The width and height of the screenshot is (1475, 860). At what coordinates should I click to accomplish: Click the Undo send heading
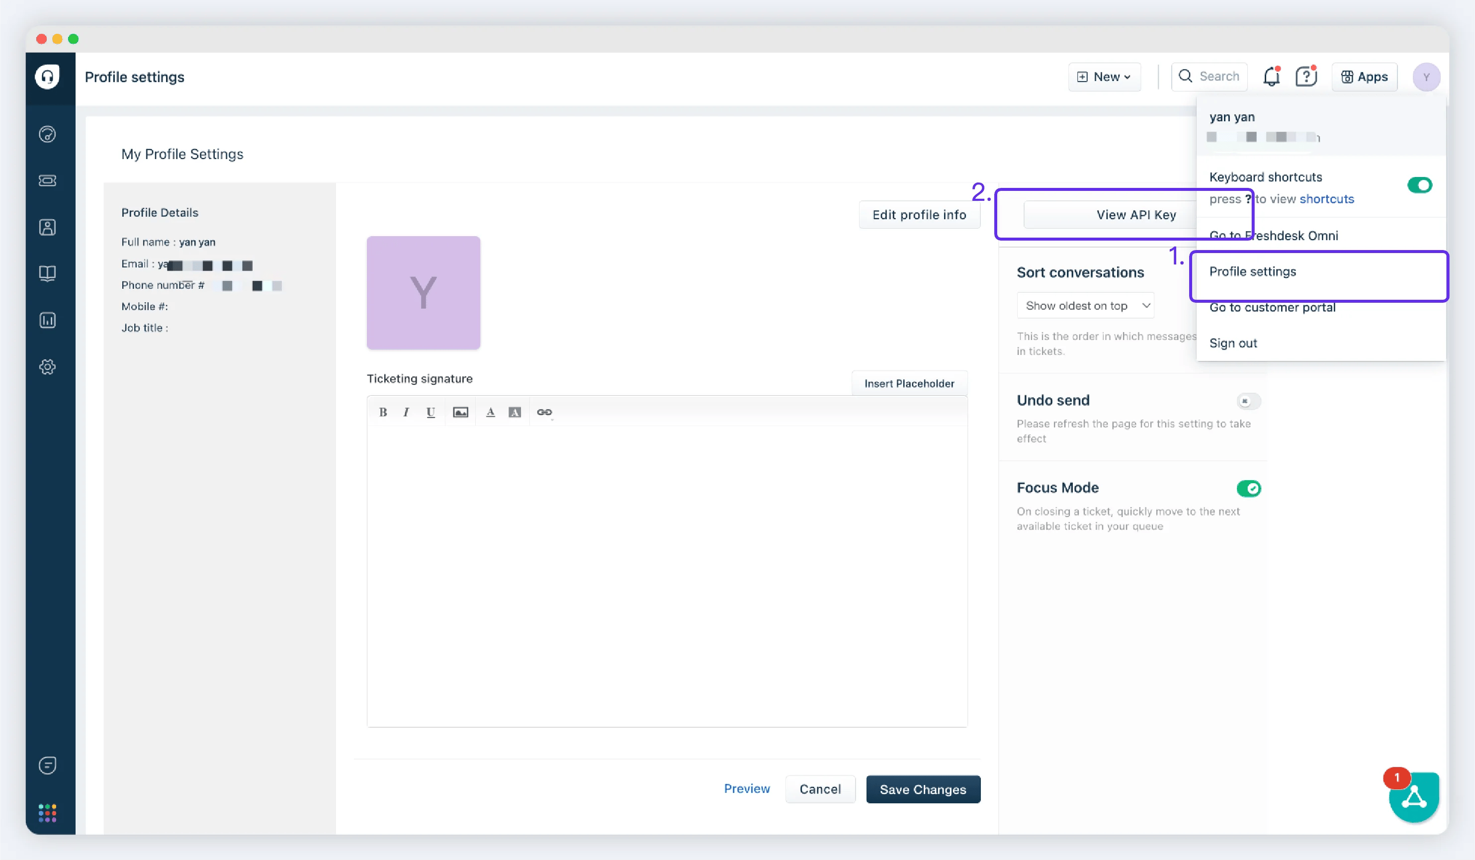click(x=1053, y=401)
